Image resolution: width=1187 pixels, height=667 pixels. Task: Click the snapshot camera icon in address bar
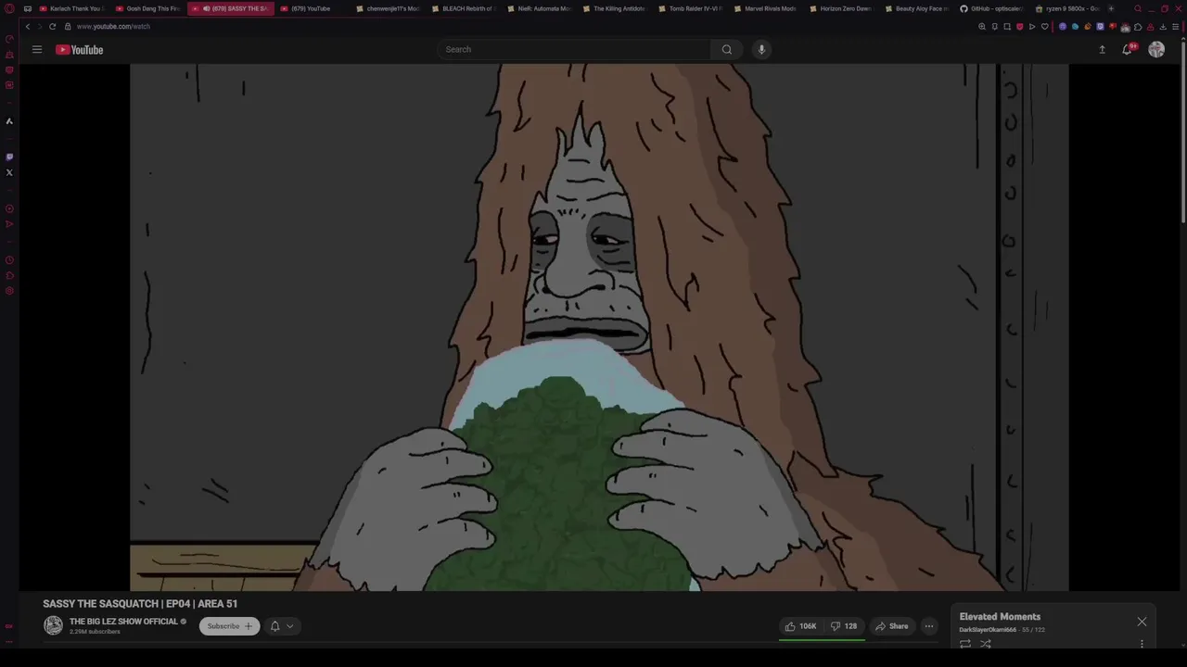tap(1007, 26)
